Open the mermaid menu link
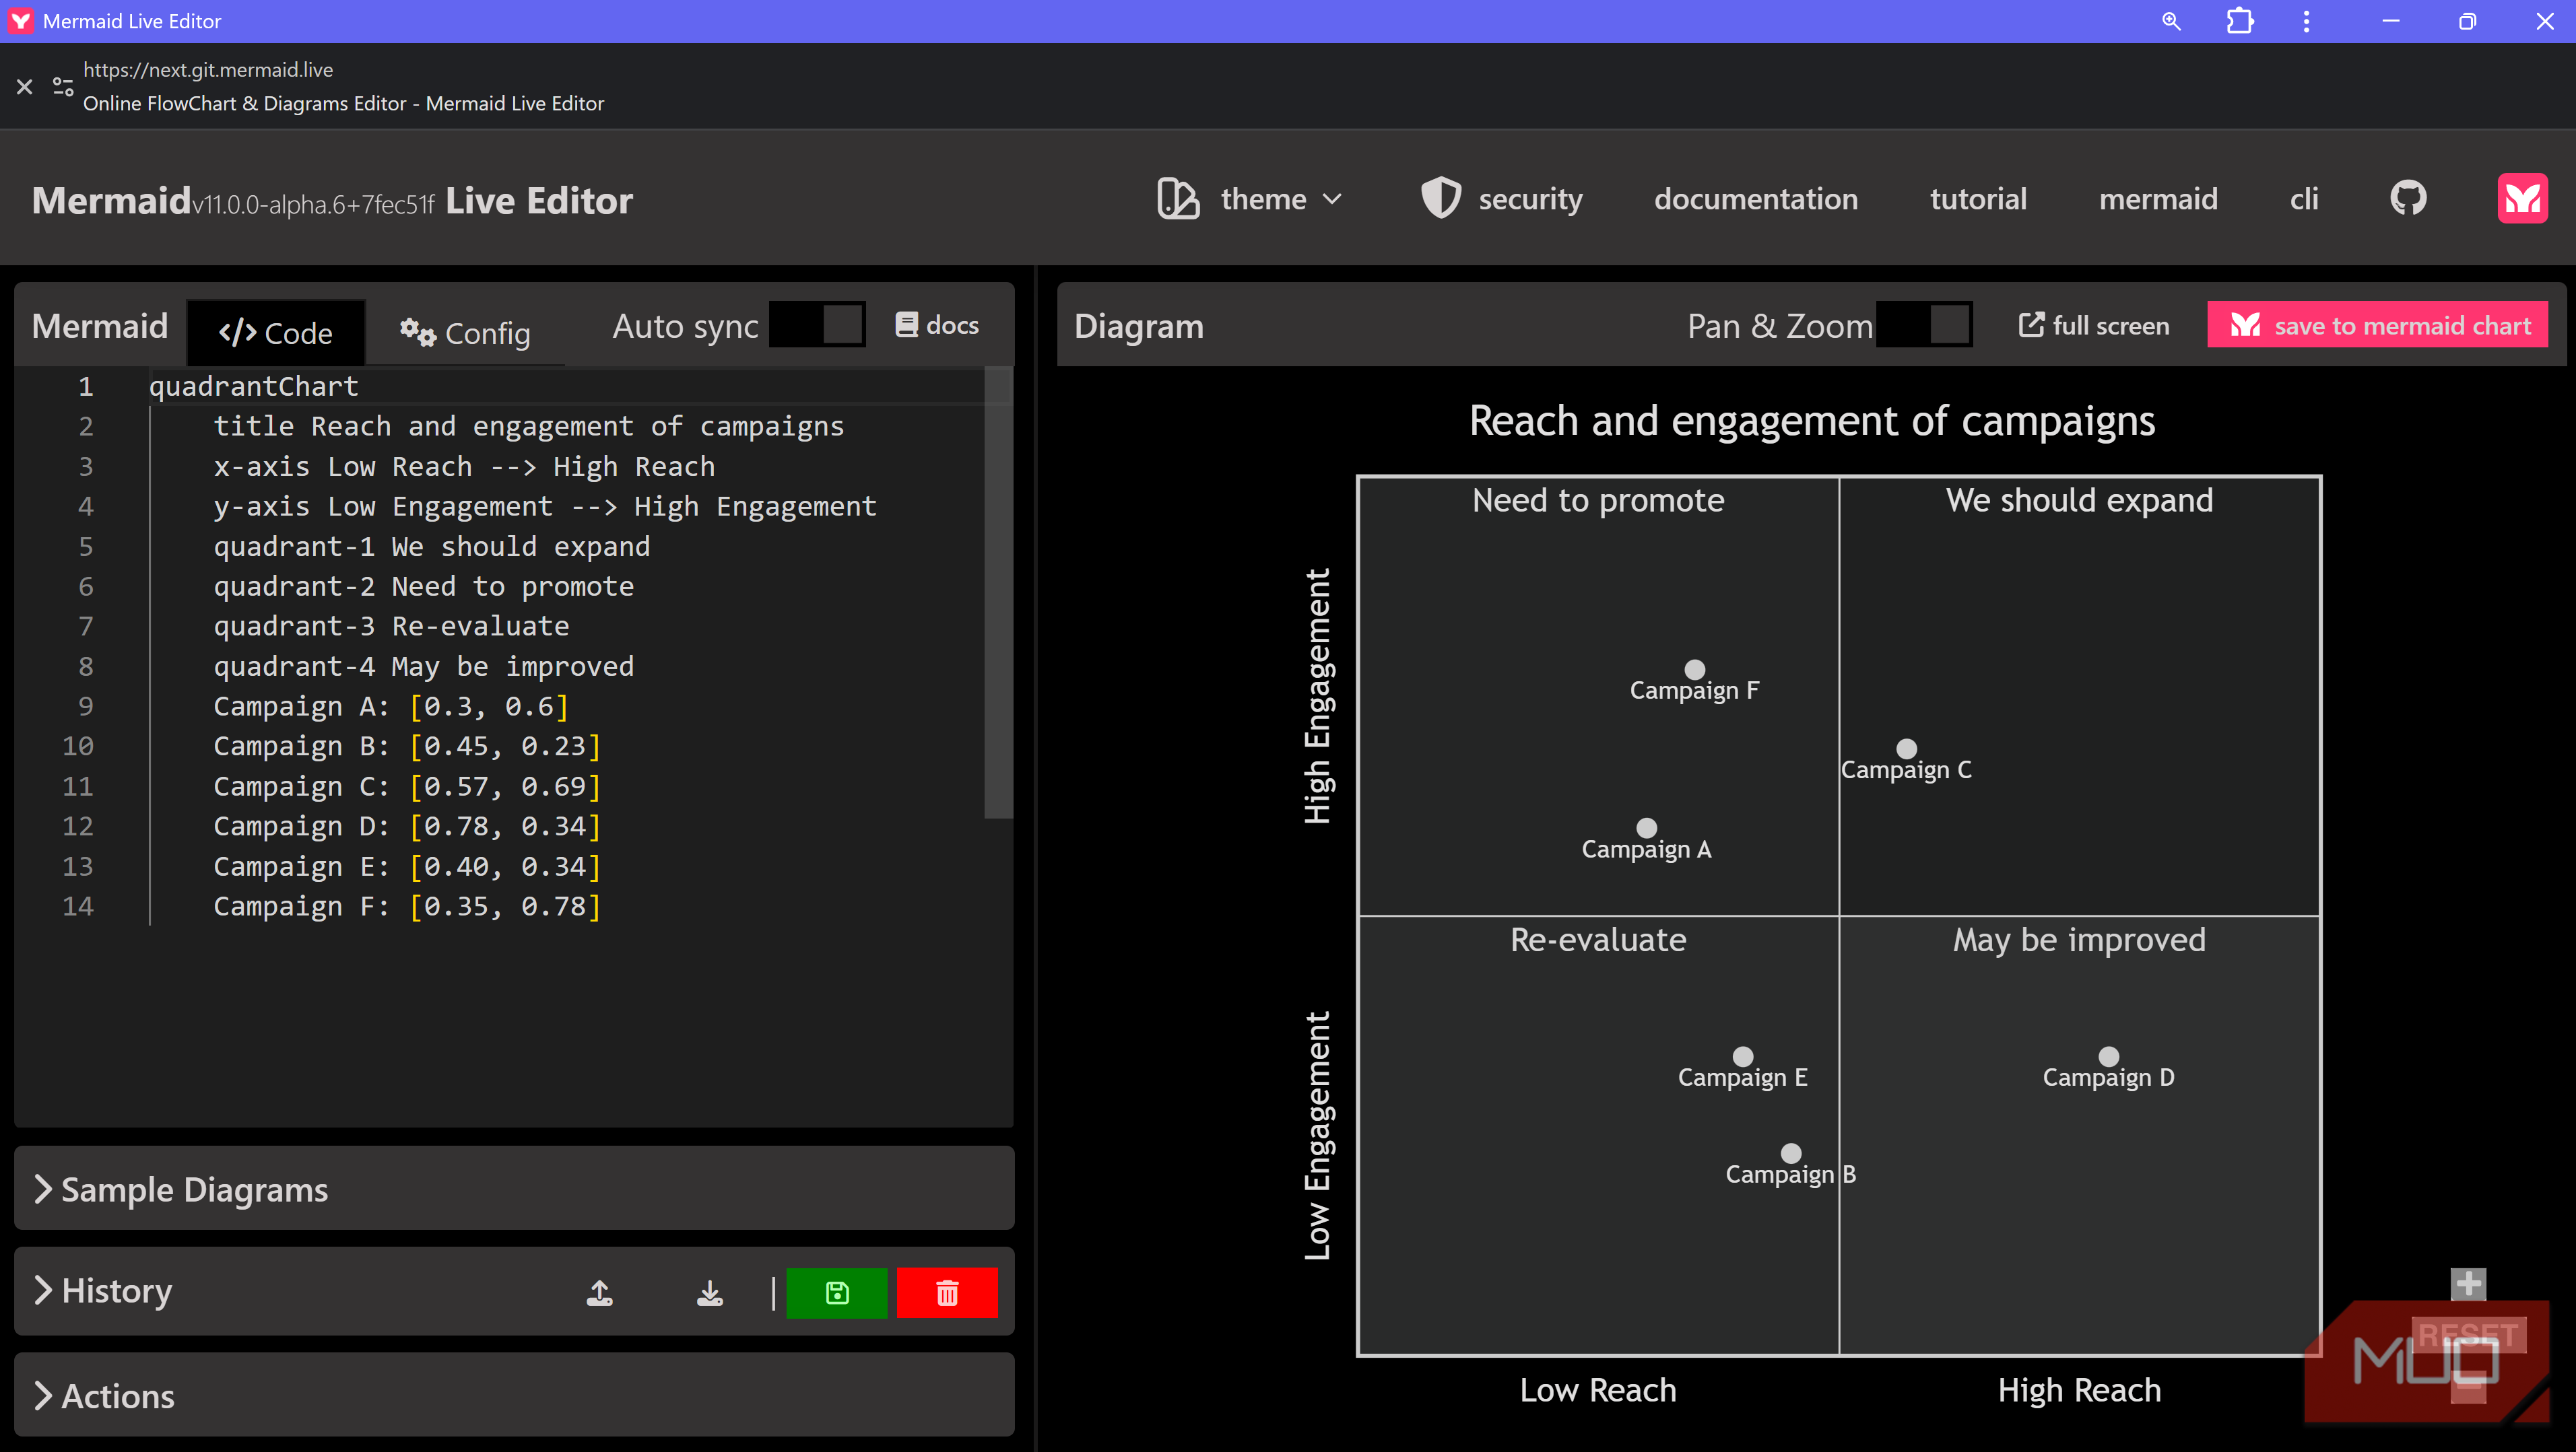2576x1452 pixels. coord(2158,199)
